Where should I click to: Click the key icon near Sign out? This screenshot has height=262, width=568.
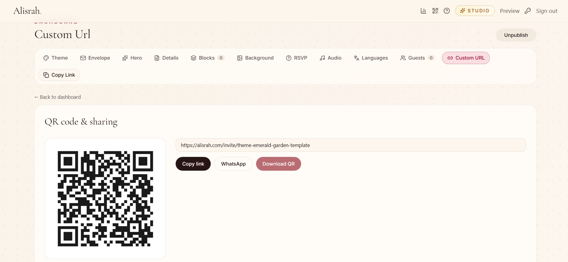click(x=527, y=11)
